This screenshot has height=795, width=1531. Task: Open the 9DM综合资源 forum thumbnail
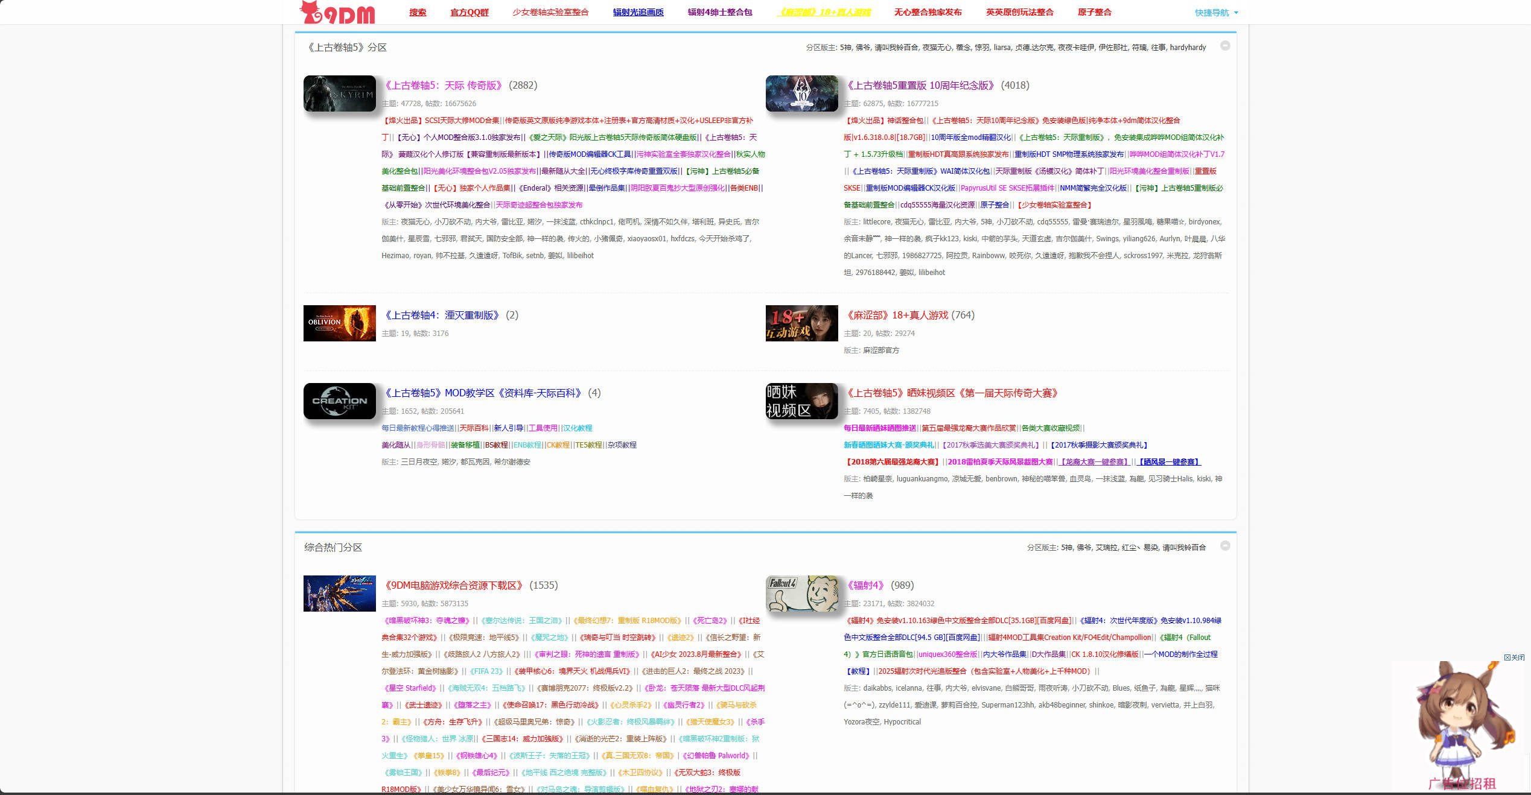point(340,594)
